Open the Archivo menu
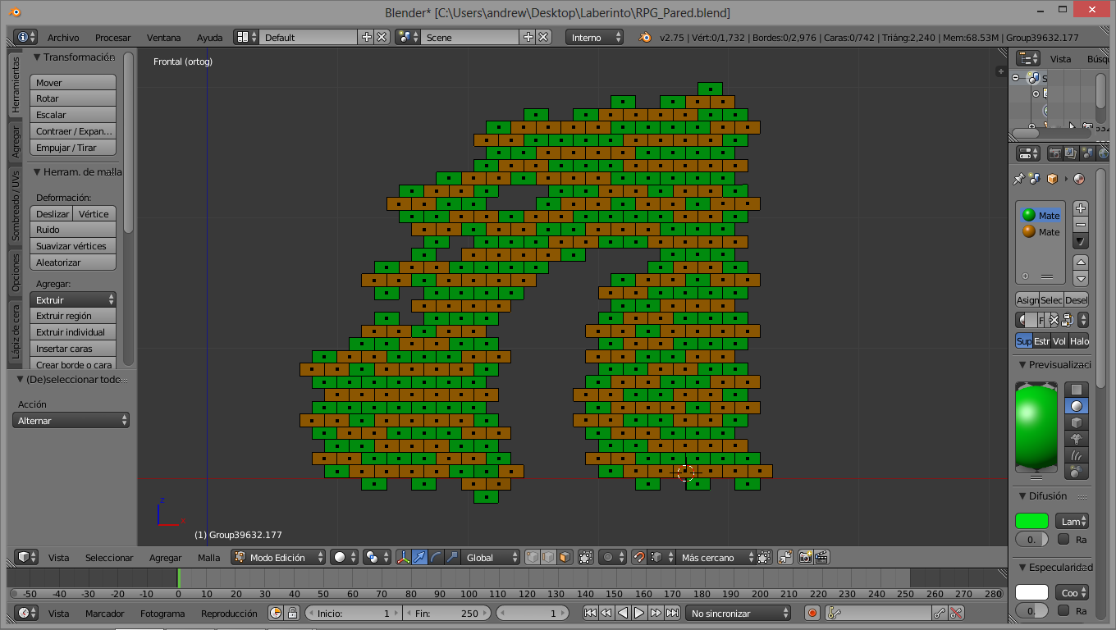 click(x=63, y=38)
